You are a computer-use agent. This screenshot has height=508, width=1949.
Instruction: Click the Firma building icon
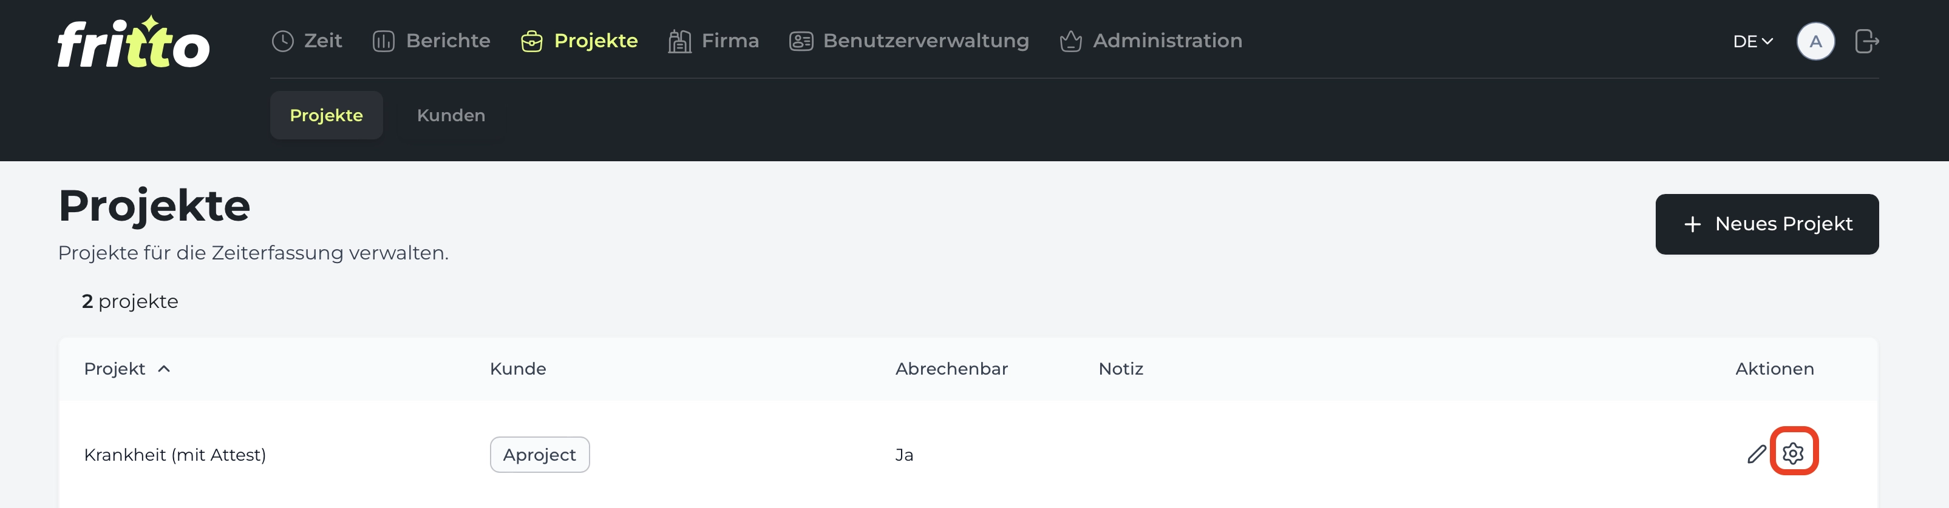click(x=679, y=41)
